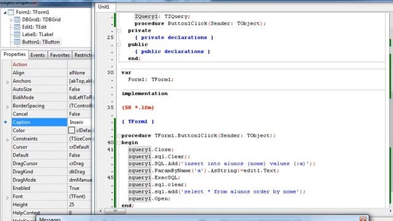Collapse the Form1 tree node arrow
Screen dimensions: 393x221
pyautogui.click(x=5, y=12)
